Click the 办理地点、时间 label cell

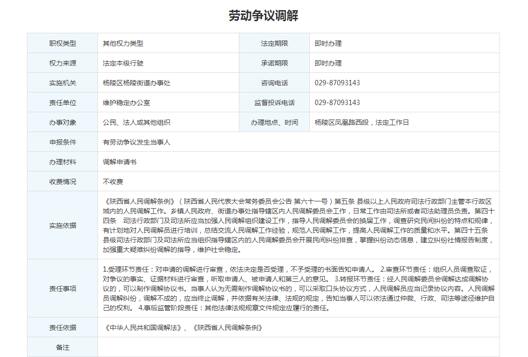[274, 122]
